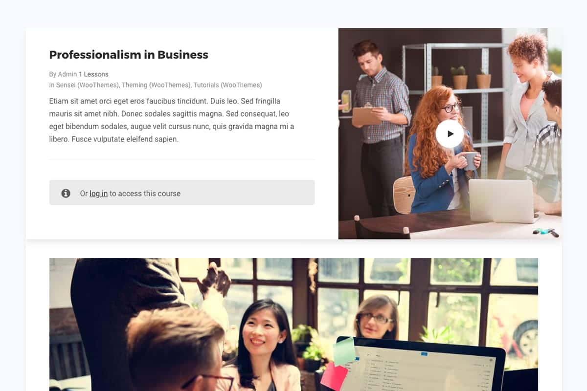Open Sensei (WooThemes) category
The height and width of the screenshot is (391, 587).
tap(88, 85)
